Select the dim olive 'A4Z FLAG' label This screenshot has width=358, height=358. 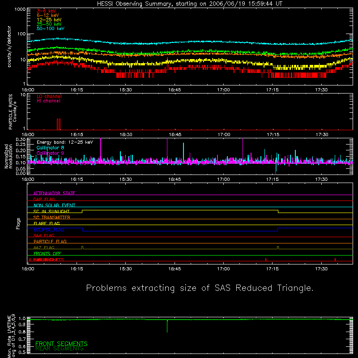click(x=44, y=247)
